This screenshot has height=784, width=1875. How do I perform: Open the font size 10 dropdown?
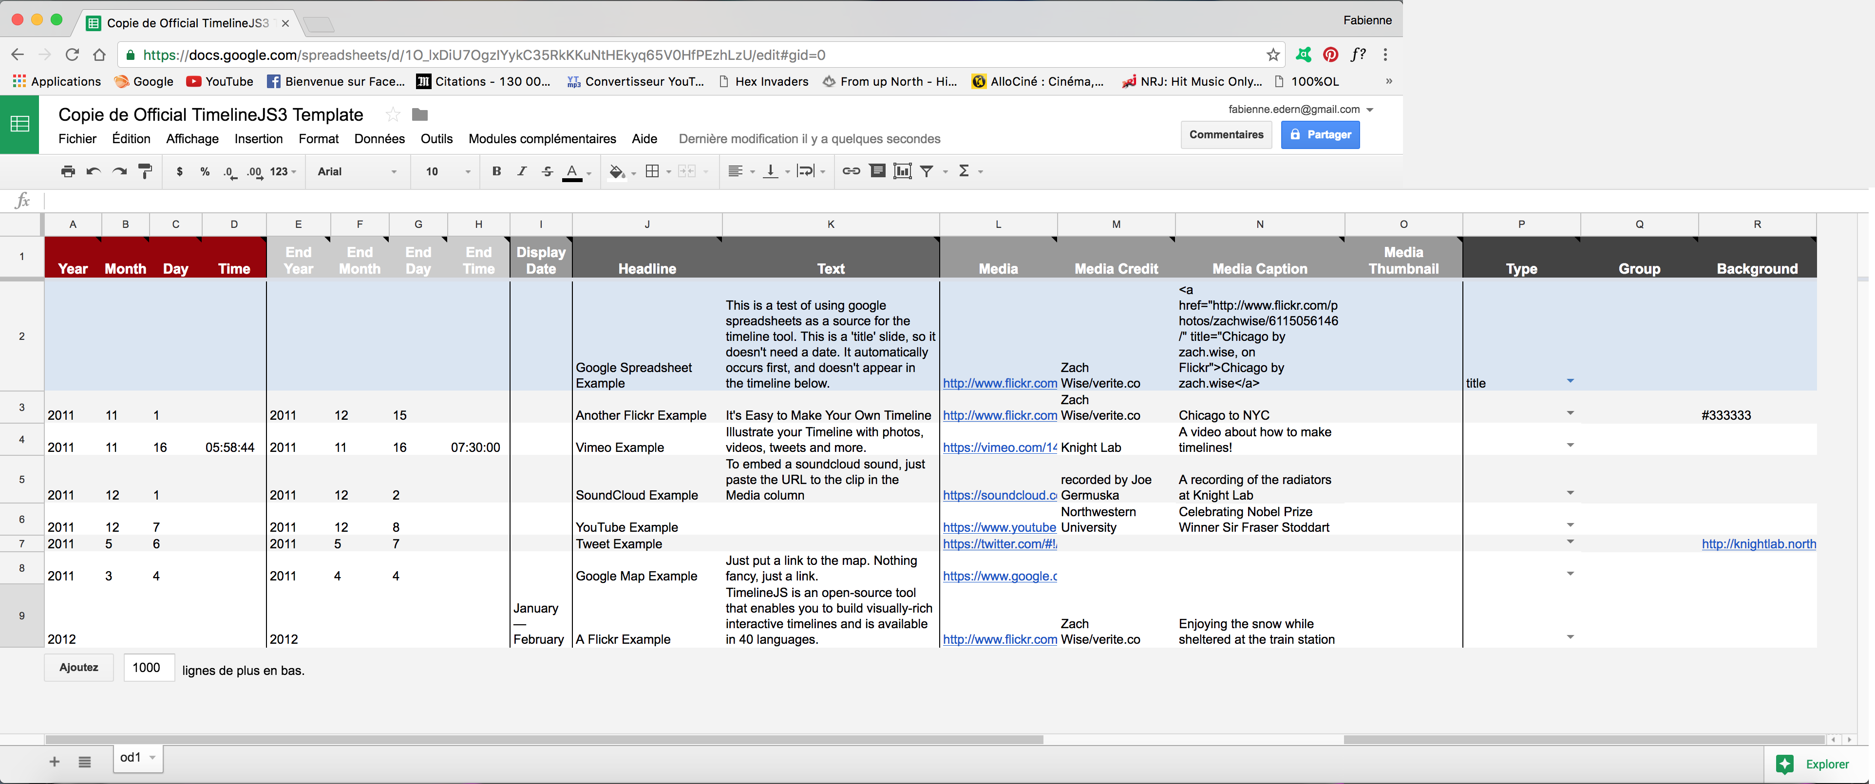pyautogui.click(x=448, y=171)
